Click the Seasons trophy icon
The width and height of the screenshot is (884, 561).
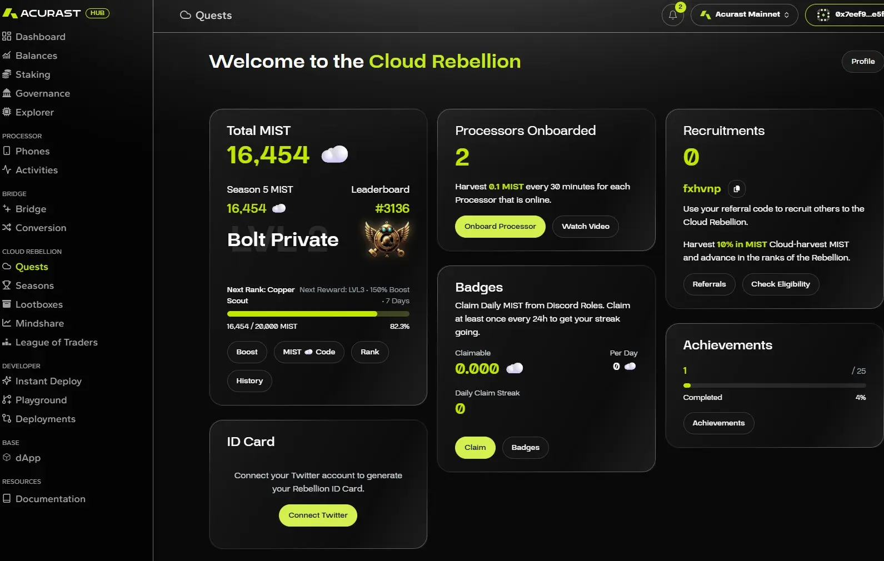click(x=7, y=285)
